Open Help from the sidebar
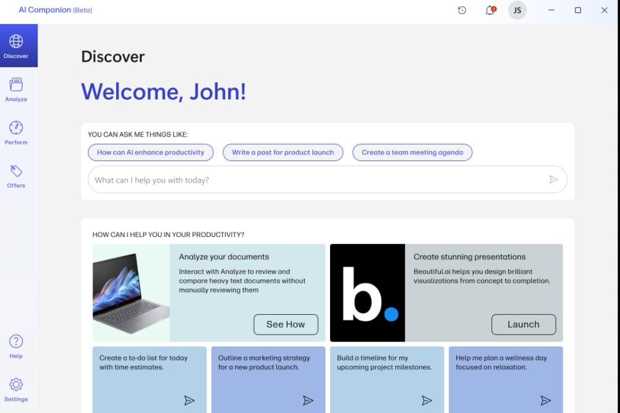Screen dimensions: 620x413 coord(16,347)
